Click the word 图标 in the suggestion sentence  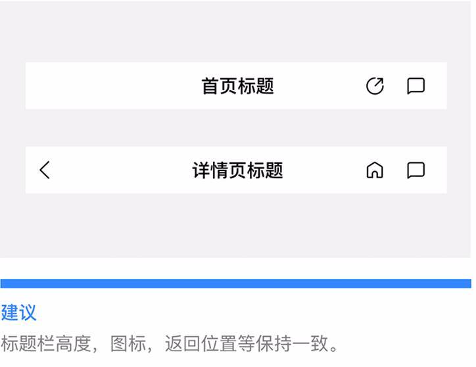click(128, 343)
